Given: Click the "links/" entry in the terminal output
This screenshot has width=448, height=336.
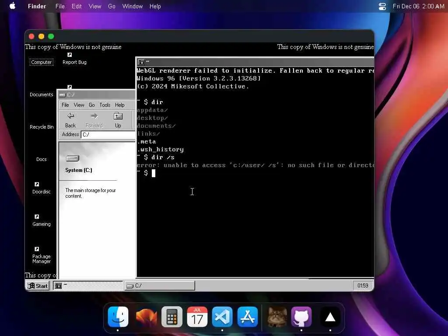Looking at the screenshot, I should pos(148,133).
